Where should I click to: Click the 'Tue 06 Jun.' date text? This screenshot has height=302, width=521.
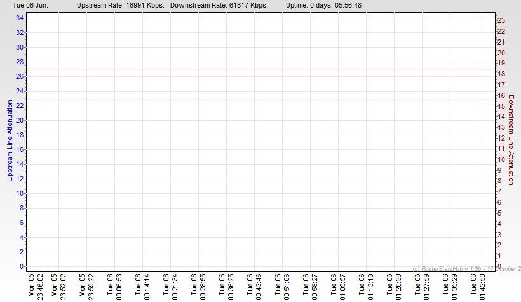tap(30, 5)
